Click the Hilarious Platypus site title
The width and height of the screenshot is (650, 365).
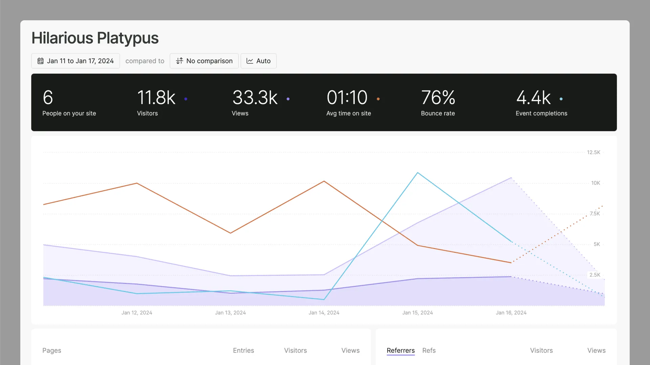[x=95, y=38]
